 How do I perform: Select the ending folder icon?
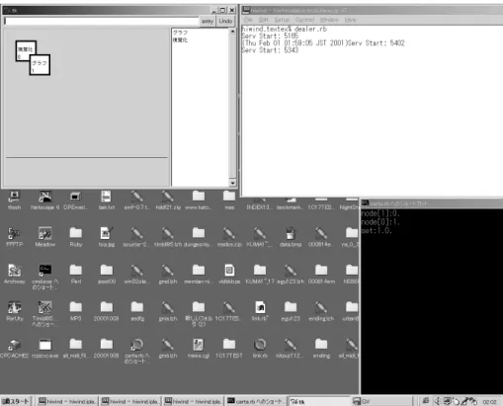coord(321,349)
